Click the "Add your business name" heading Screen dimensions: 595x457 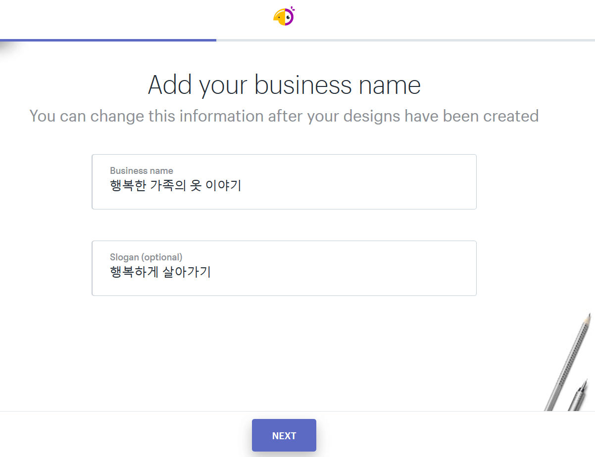coord(284,85)
